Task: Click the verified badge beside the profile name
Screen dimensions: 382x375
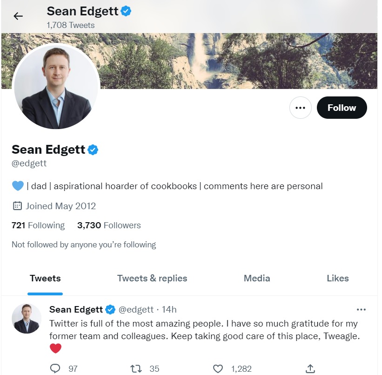Action: 93,150
